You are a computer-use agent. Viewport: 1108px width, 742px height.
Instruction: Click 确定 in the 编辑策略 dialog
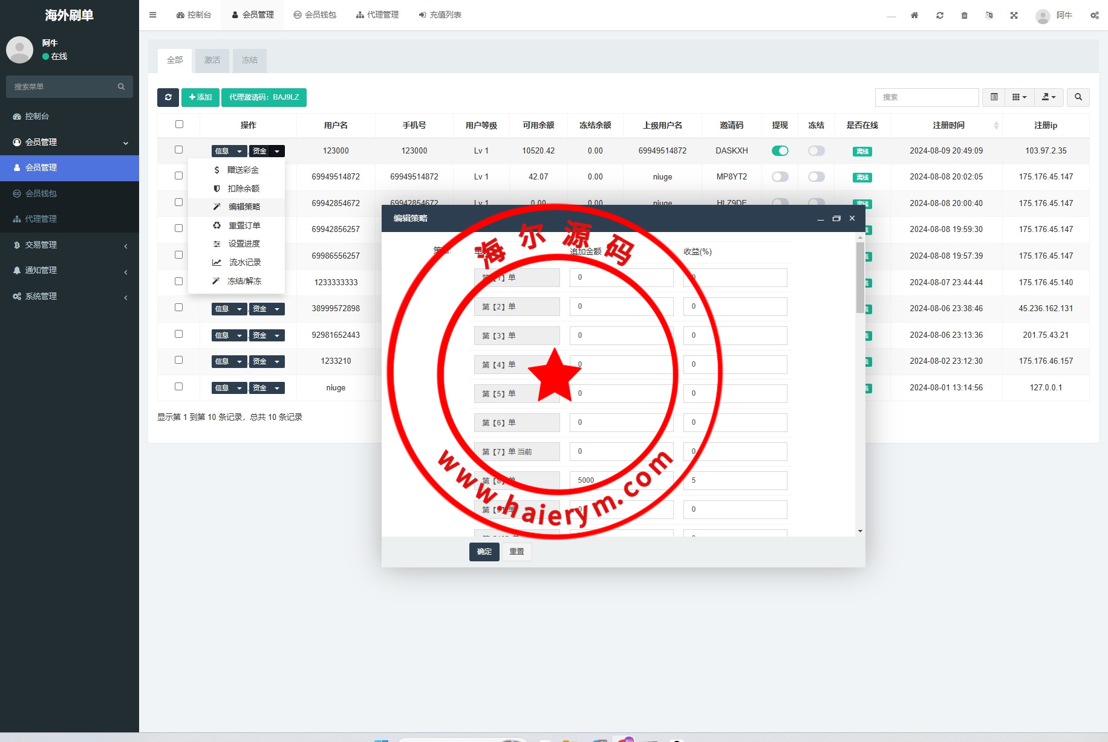484,552
